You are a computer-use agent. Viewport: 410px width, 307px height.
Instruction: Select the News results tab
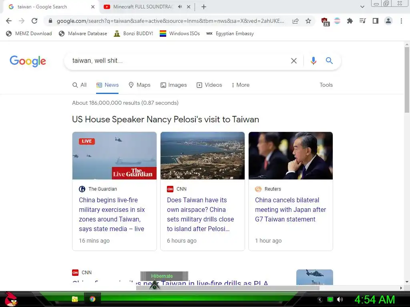tap(107, 85)
